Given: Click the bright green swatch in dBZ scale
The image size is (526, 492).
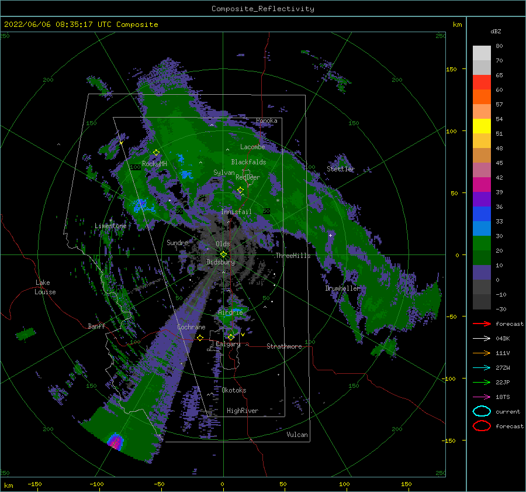Looking at the screenshot, I should (482, 243).
